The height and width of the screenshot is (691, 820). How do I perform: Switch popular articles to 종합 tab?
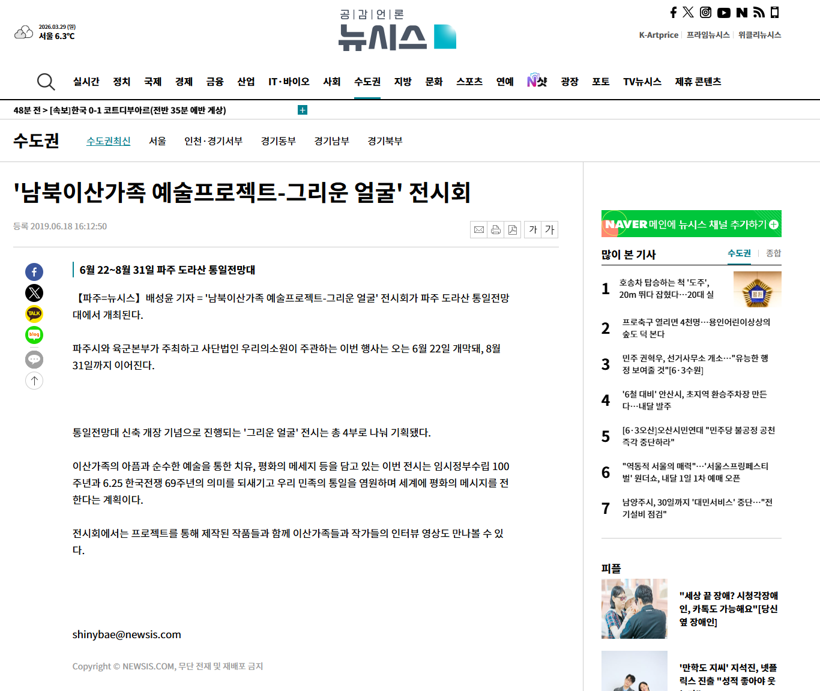click(x=774, y=253)
